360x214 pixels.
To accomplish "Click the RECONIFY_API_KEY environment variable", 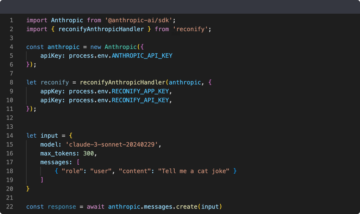I will point(140,100).
